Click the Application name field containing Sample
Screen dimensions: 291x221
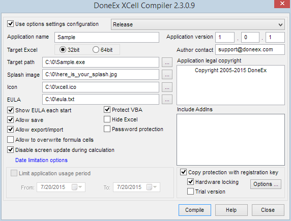(x=107, y=37)
